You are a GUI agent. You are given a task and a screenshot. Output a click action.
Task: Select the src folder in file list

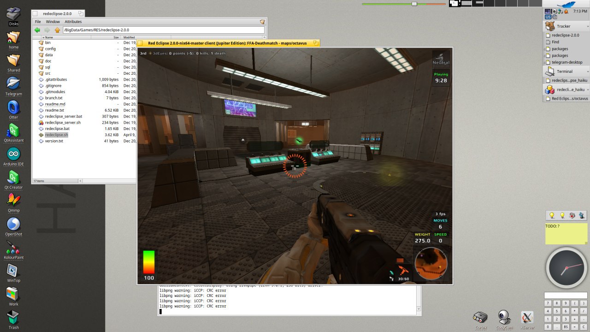[x=47, y=73]
